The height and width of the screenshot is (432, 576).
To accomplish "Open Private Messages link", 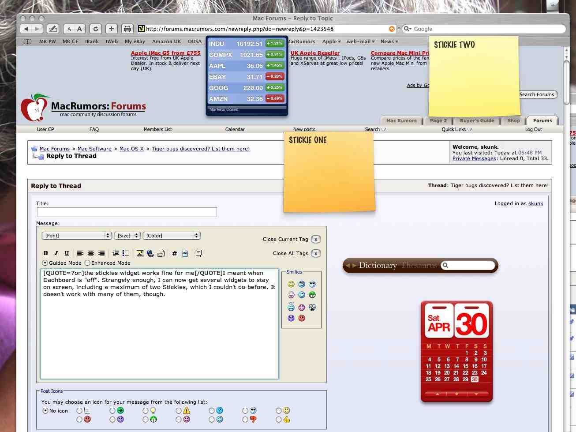I will 474,158.
